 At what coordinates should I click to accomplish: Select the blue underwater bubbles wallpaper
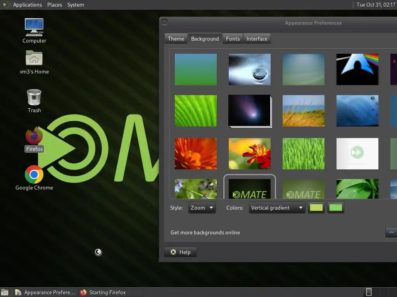[357, 111]
